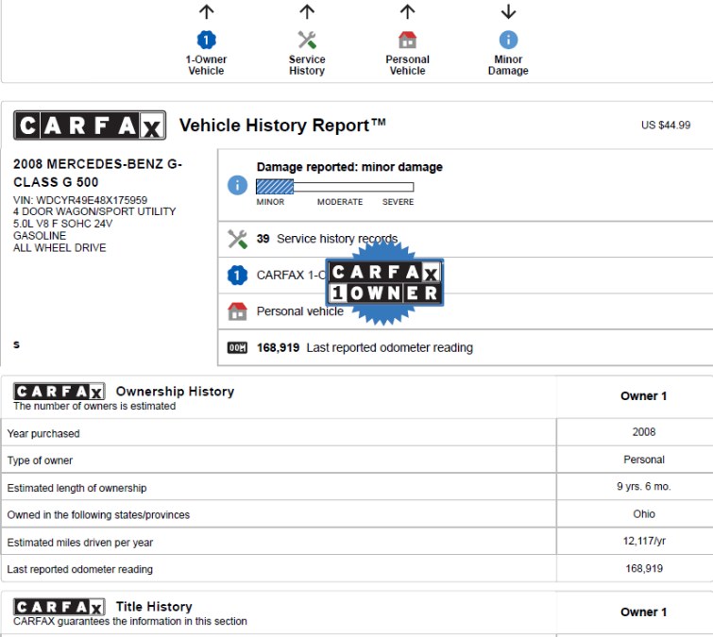Click the blue 1-Owner Vehicle badge icon at top
Image resolution: width=713 pixels, height=637 pixels.
[207, 40]
